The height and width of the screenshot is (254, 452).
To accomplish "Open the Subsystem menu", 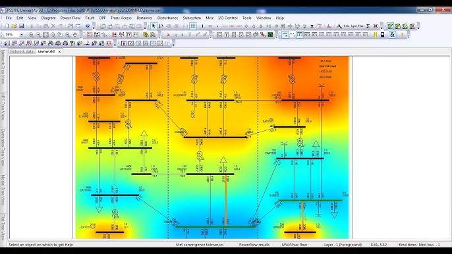I will pos(192,18).
